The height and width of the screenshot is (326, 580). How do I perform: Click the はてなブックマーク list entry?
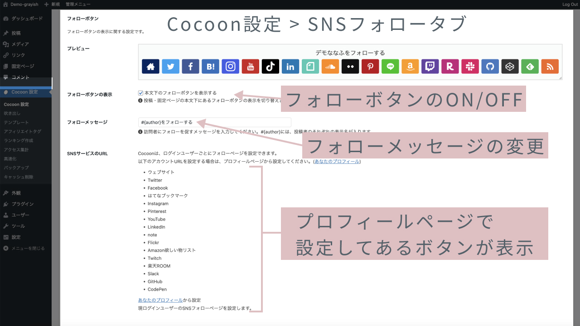[x=168, y=196]
